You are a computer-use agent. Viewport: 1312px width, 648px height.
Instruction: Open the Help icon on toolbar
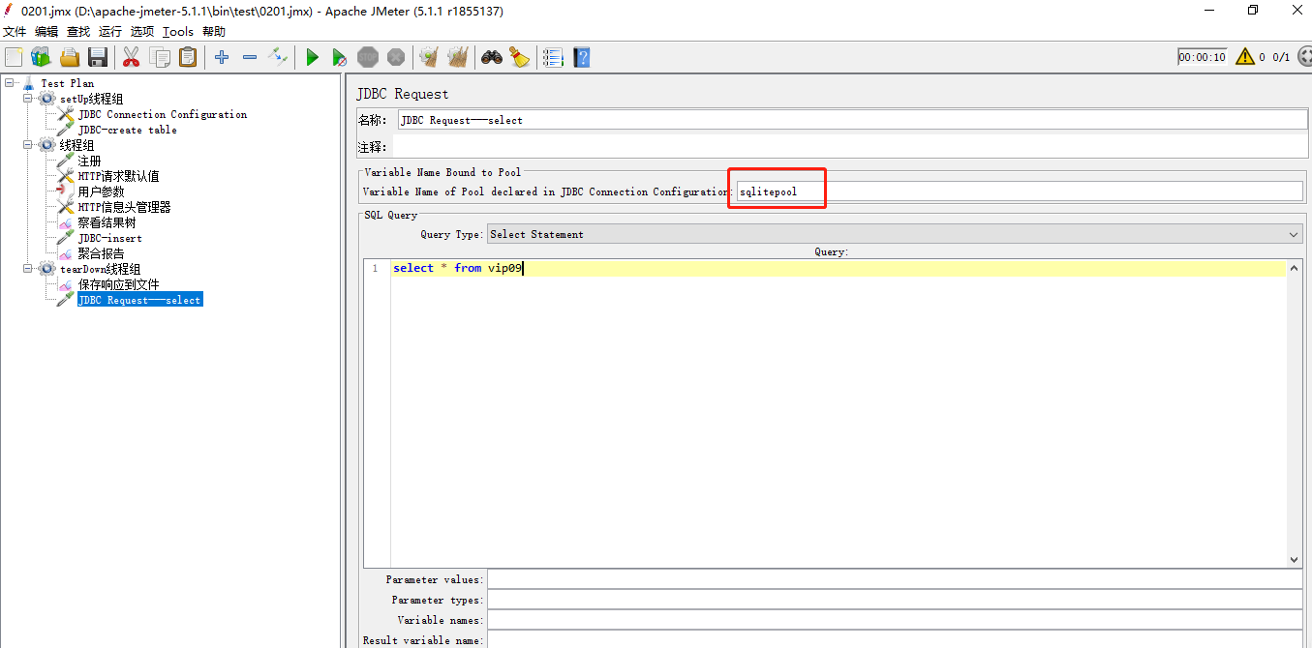click(581, 57)
